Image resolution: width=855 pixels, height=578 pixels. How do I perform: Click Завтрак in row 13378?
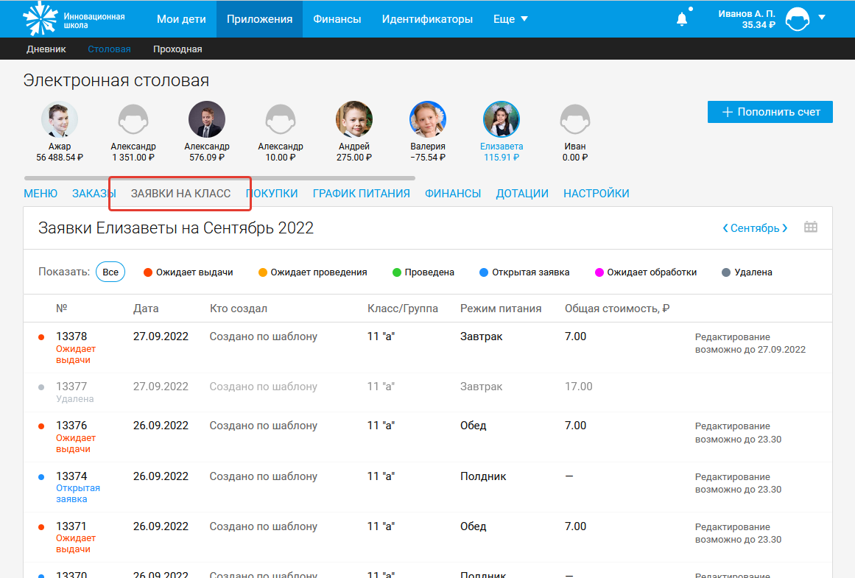(482, 336)
